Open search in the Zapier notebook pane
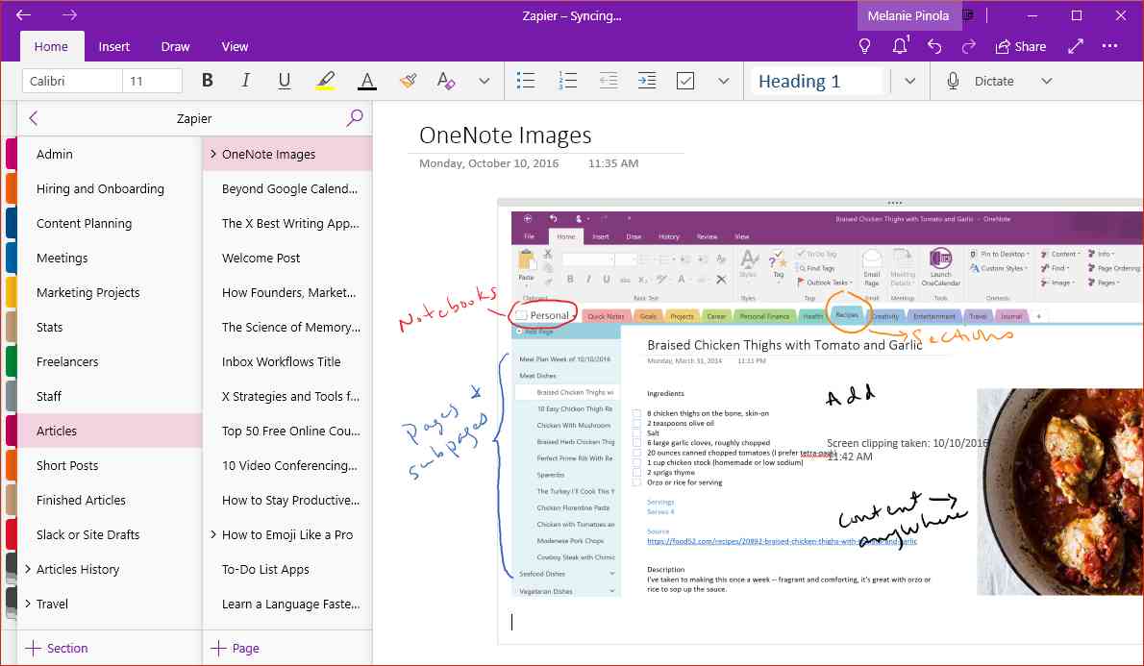The image size is (1144, 666). pyautogui.click(x=355, y=117)
